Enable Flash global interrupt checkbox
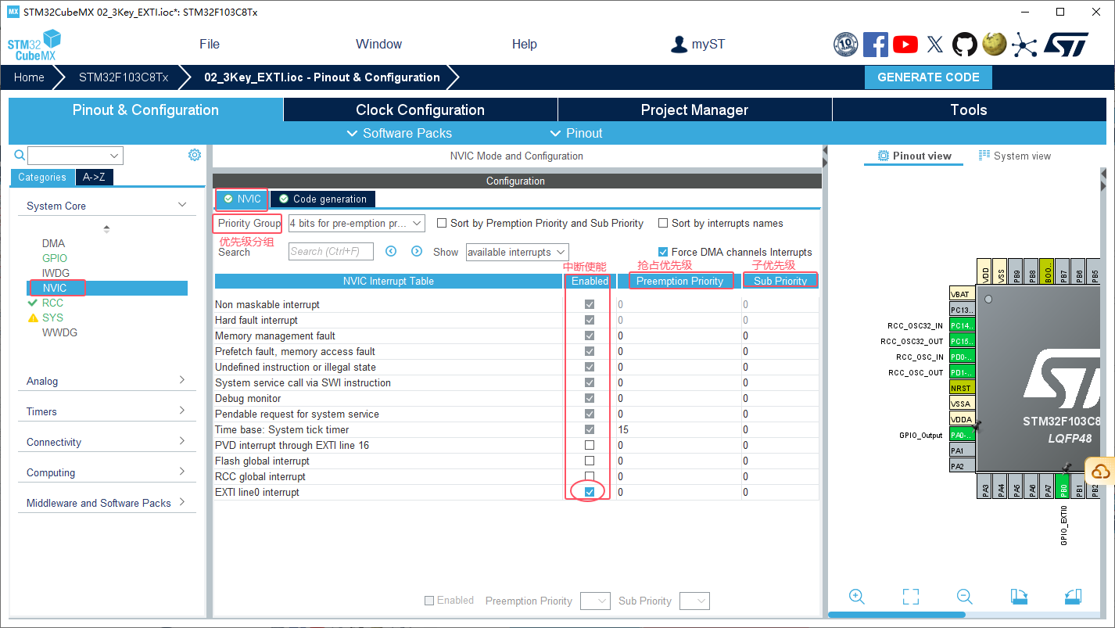The height and width of the screenshot is (628, 1115). pos(590,461)
